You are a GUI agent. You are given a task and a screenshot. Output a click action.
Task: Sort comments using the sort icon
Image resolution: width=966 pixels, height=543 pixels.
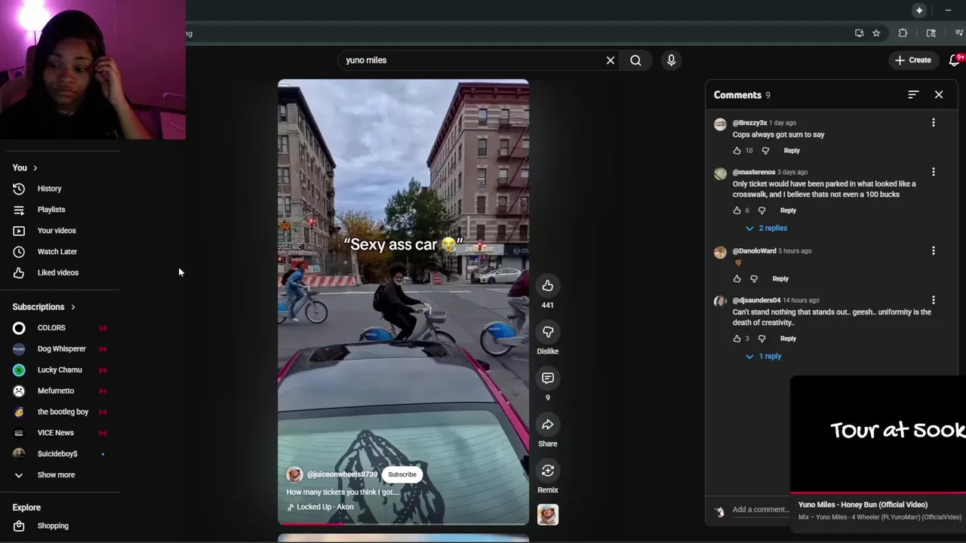tap(913, 95)
